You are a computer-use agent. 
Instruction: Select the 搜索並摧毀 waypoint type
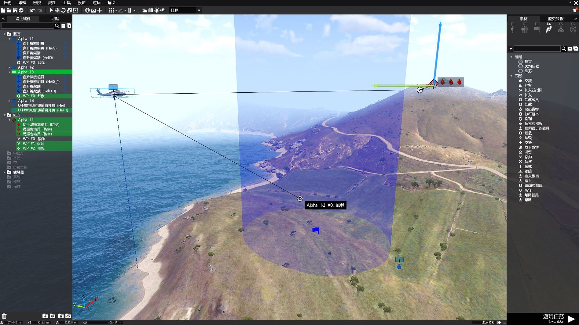(x=531, y=123)
